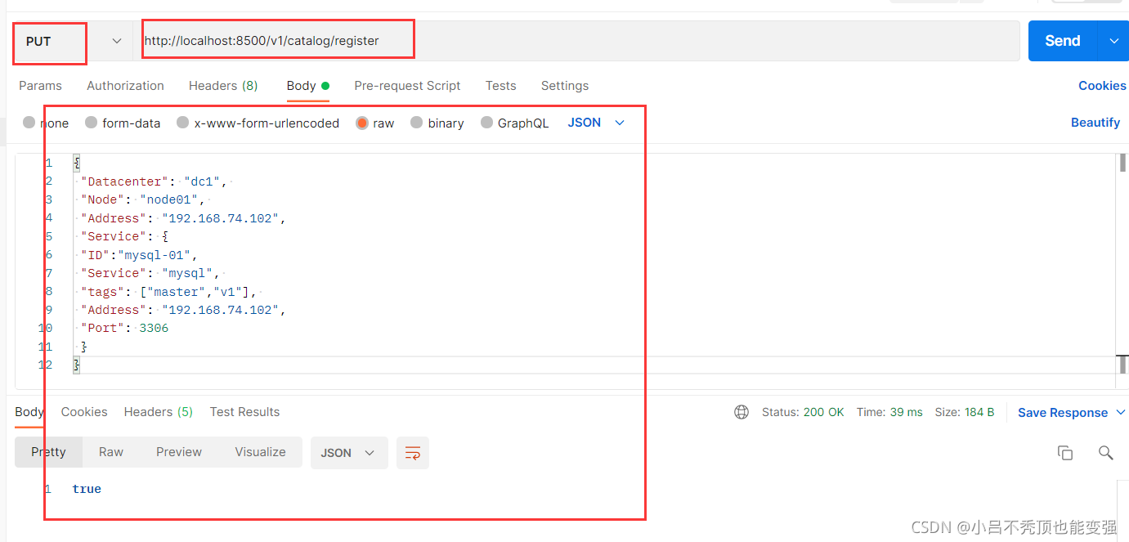Switch response view to Visualize
The height and width of the screenshot is (542, 1129).
pyautogui.click(x=261, y=452)
